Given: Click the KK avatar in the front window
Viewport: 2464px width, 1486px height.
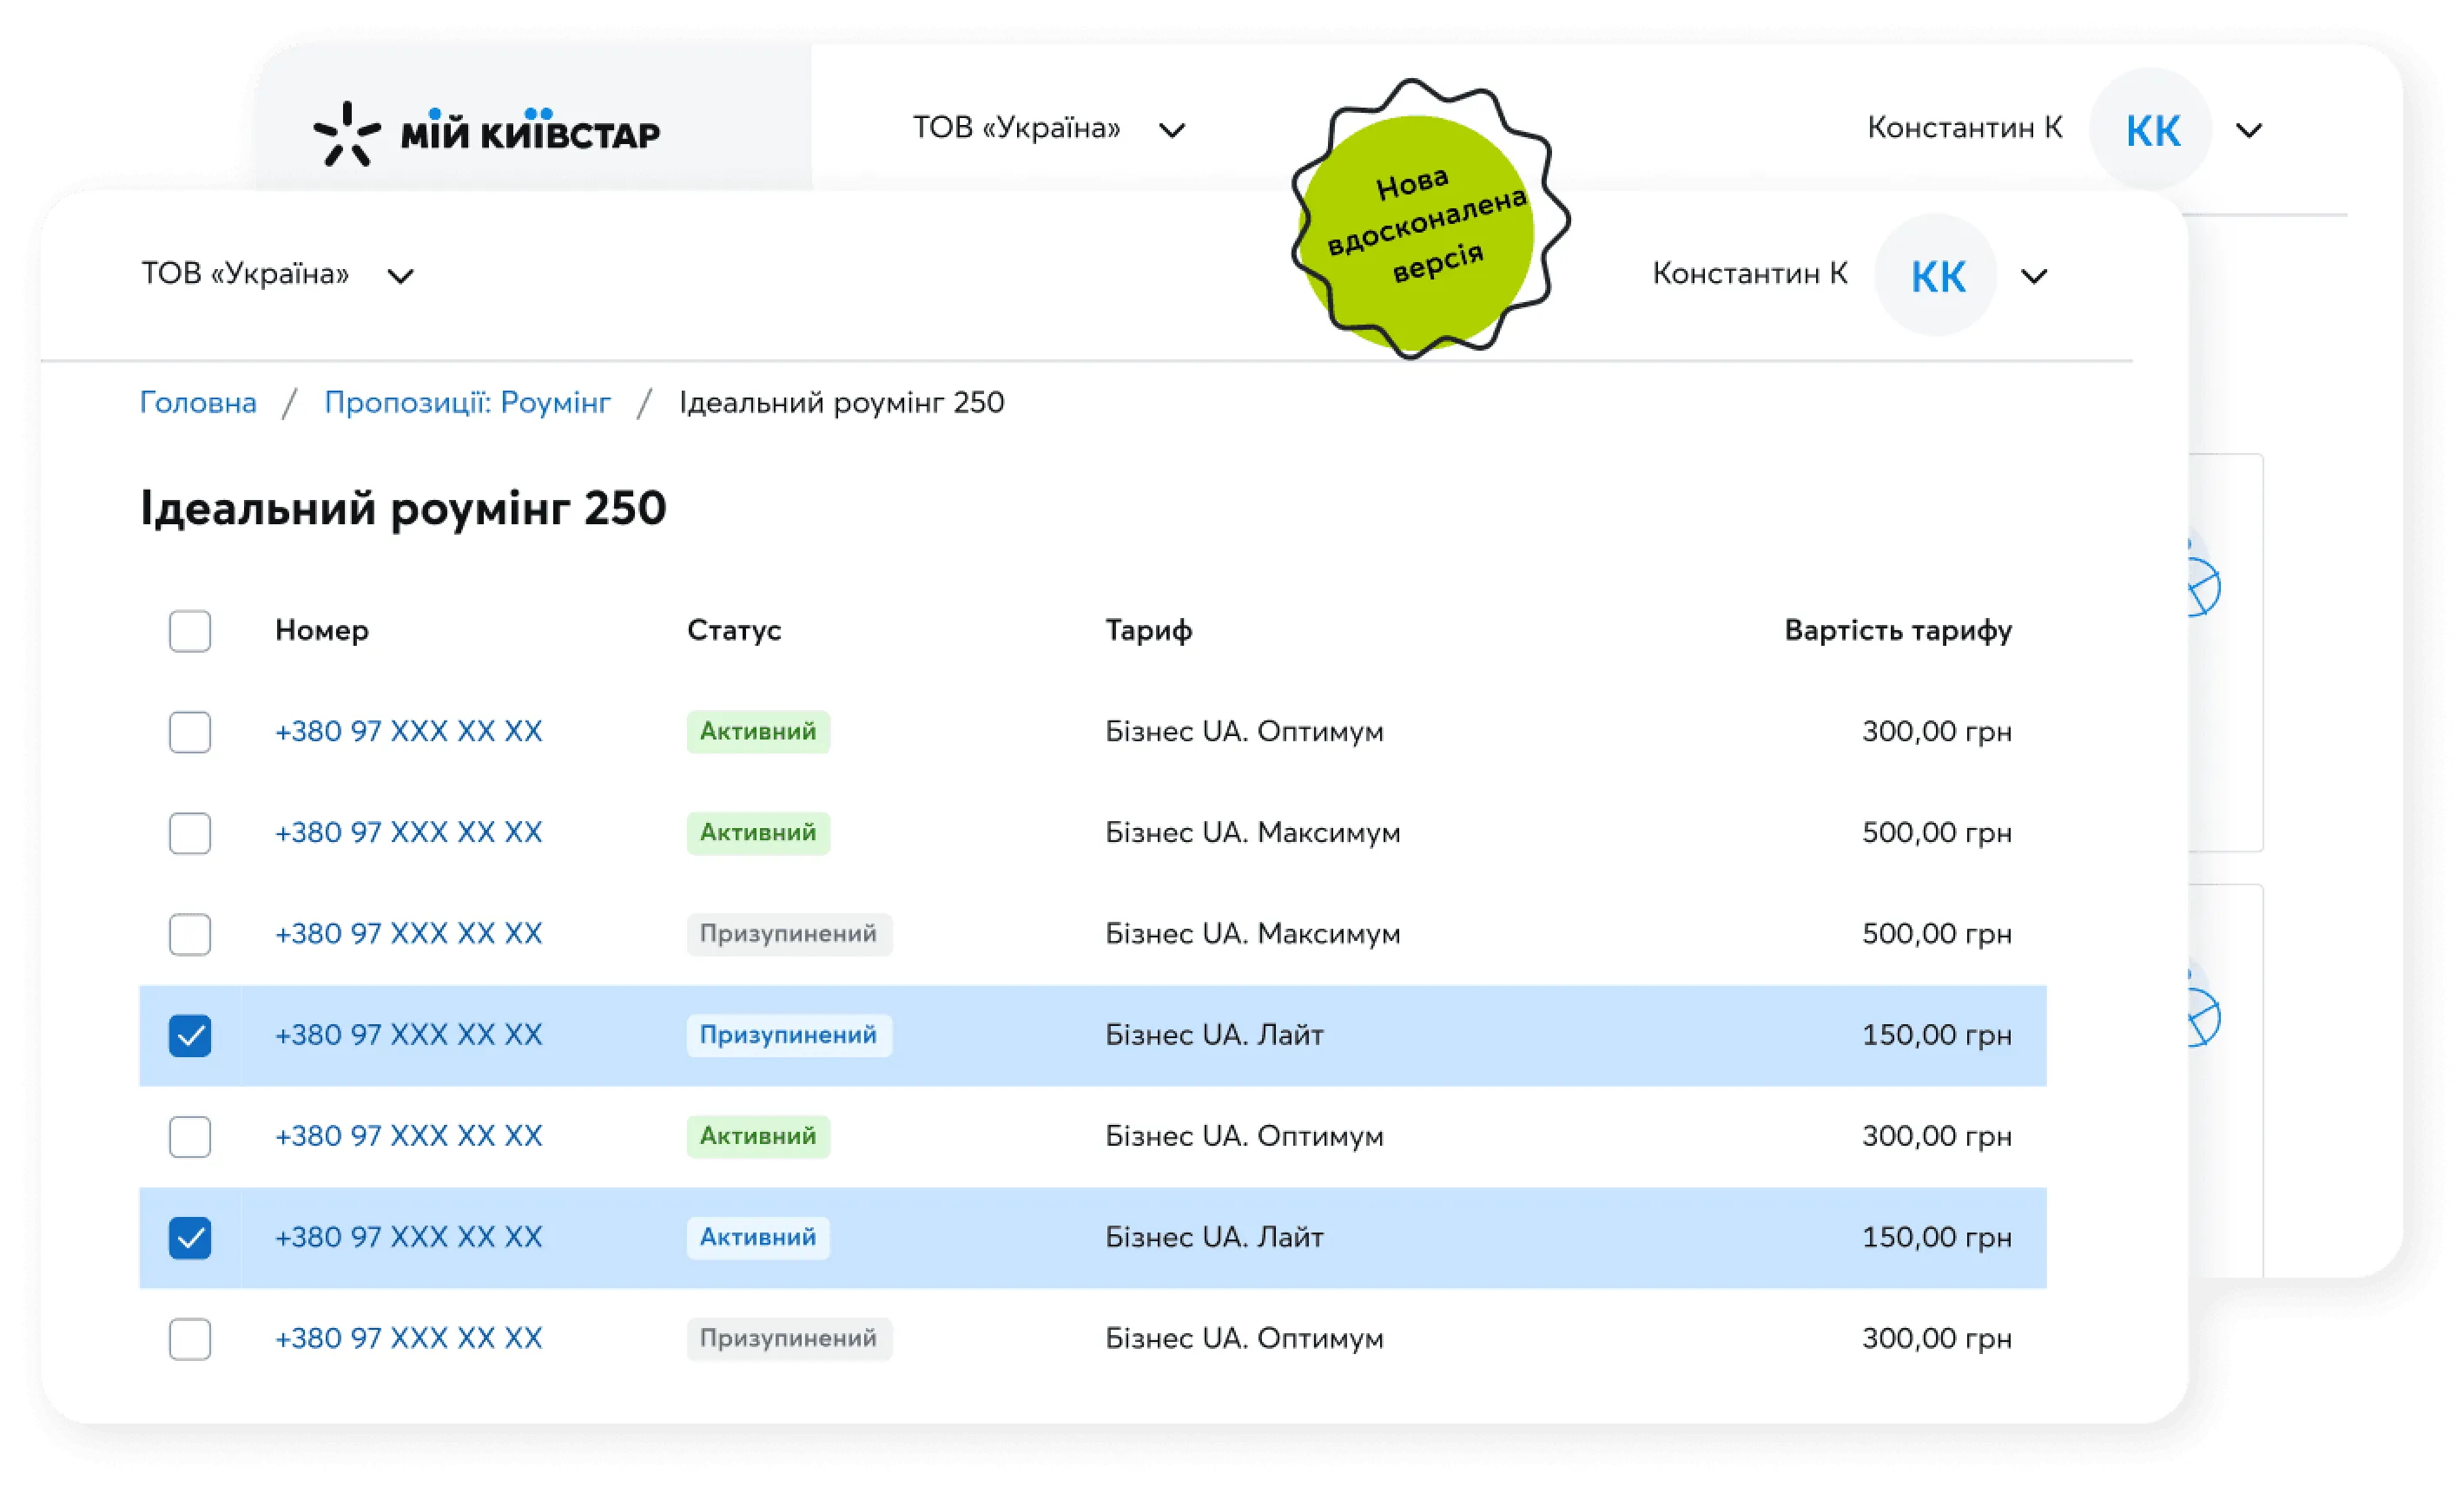Looking at the screenshot, I should click(1936, 275).
